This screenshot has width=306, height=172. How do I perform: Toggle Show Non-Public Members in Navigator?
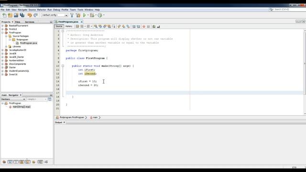point(22,162)
